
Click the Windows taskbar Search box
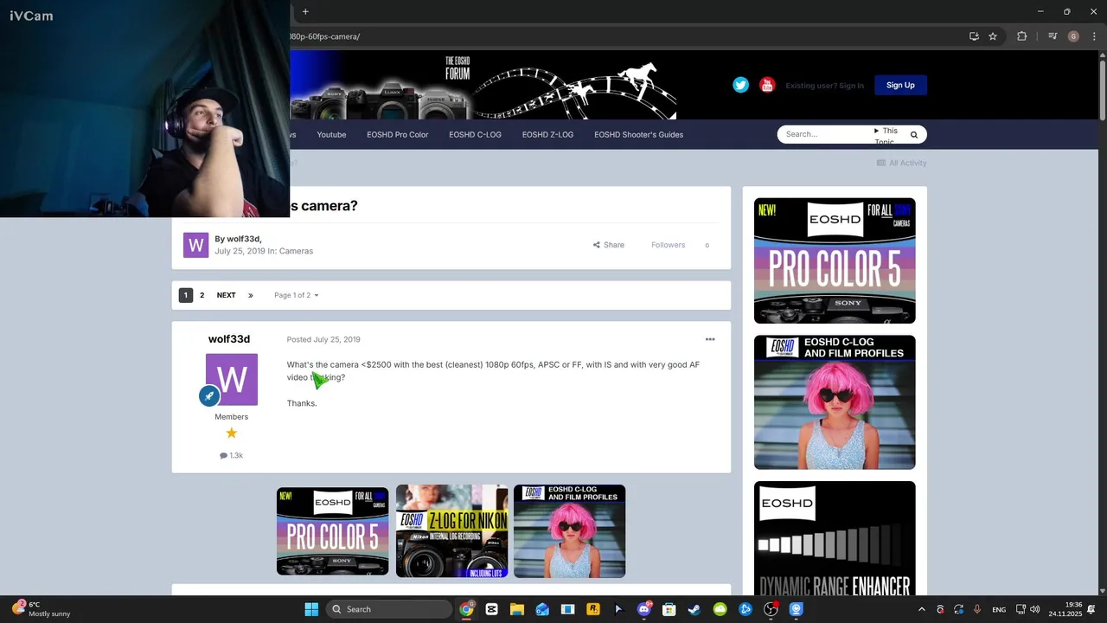coord(388,609)
